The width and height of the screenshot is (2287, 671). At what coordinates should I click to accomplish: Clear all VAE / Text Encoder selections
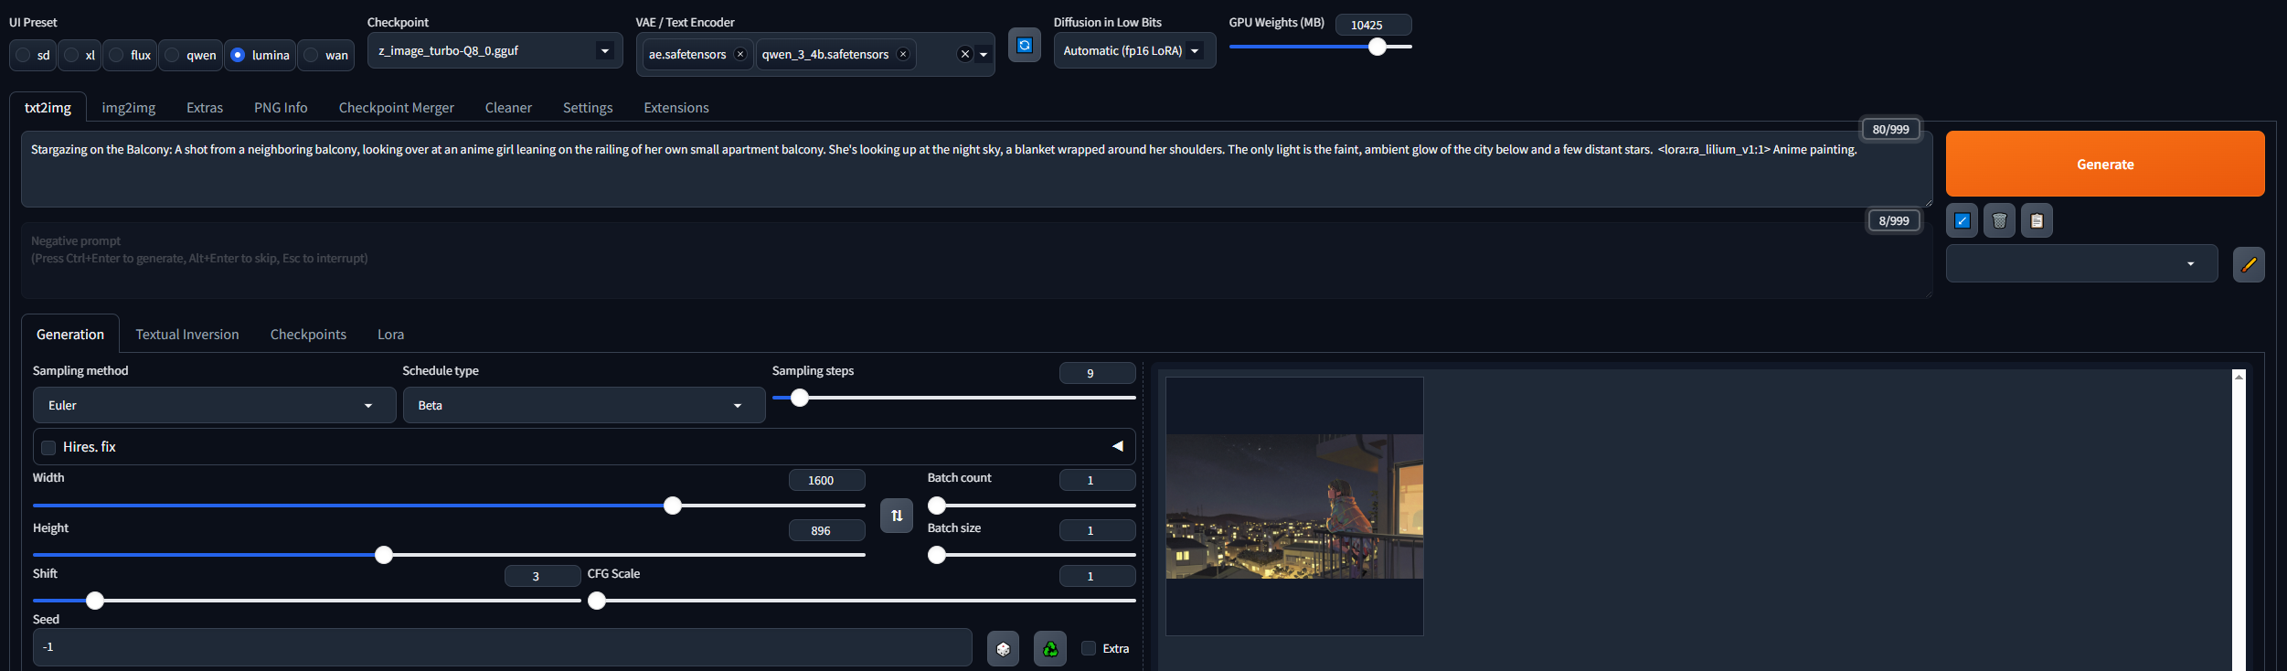[x=964, y=55]
